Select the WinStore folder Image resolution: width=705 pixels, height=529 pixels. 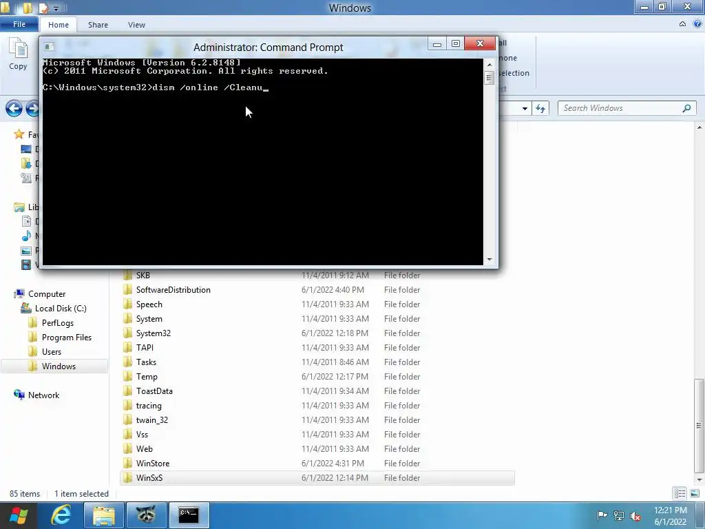click(x=317, y=464)
